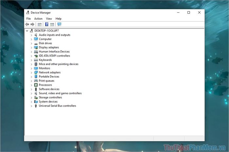Open the Action menu
The width and height of the screenshot is (229, 152).
tap(38, 19)
